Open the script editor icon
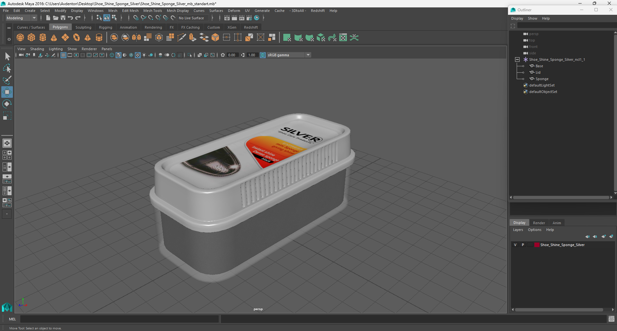 coord(612,319)
